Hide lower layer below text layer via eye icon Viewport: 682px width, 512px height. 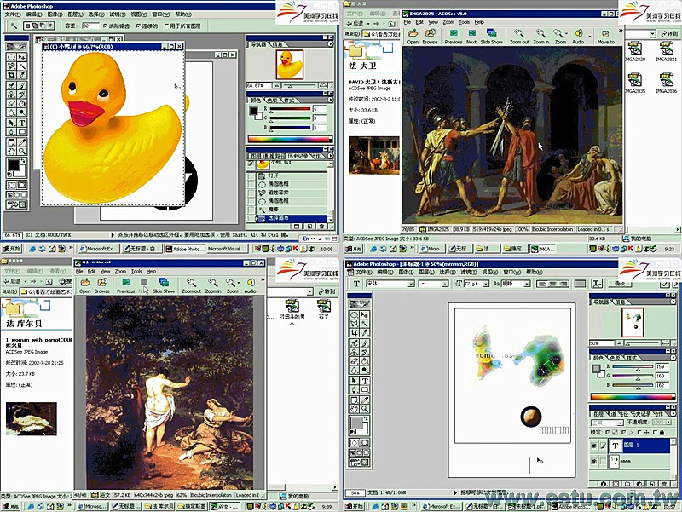[x=594, y=461]
